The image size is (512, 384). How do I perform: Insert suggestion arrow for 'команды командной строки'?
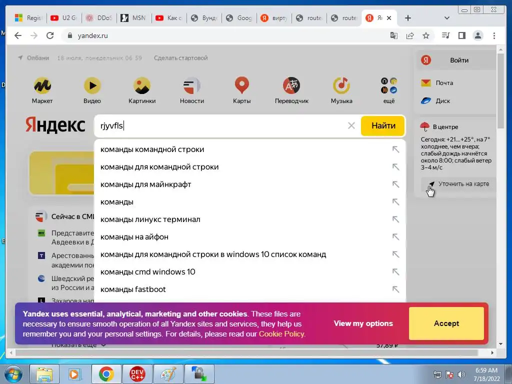click(x=396, y=149)
